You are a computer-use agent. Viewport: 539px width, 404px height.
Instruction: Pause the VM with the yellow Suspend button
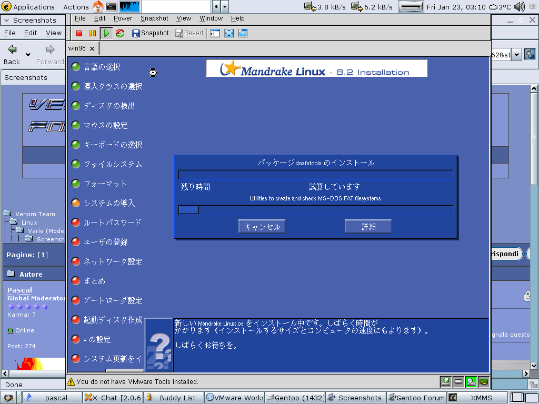pos(93,33)
